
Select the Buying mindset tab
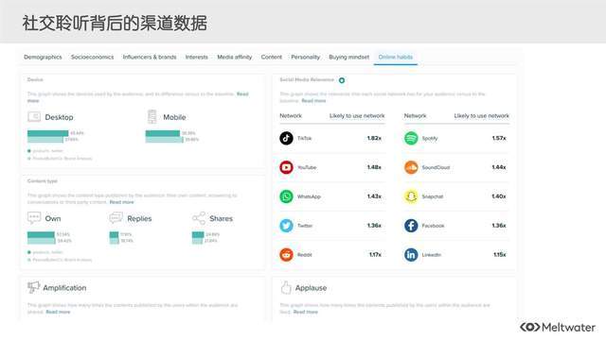pyautogui.click(x=349, y=57)
